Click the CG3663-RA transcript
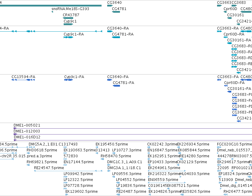252x196 pixels. [219, 31]
